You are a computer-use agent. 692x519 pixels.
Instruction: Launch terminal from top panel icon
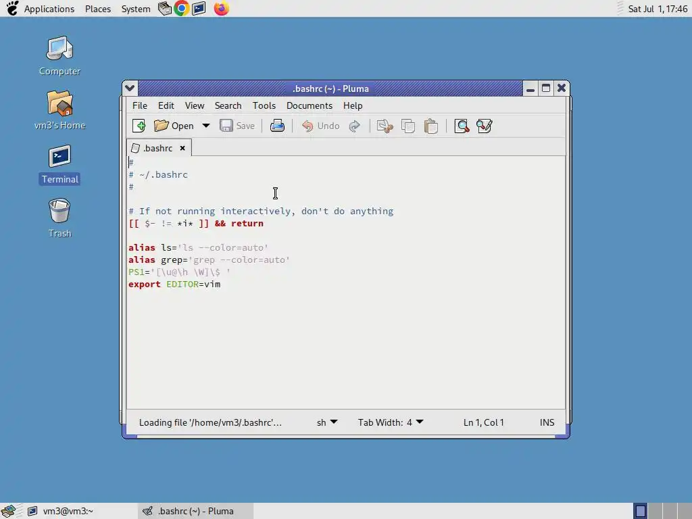tap(199, 8)
